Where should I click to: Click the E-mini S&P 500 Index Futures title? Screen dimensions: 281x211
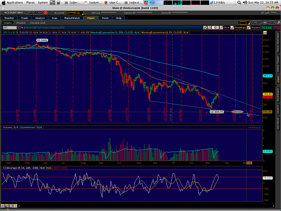click(44, 28)
